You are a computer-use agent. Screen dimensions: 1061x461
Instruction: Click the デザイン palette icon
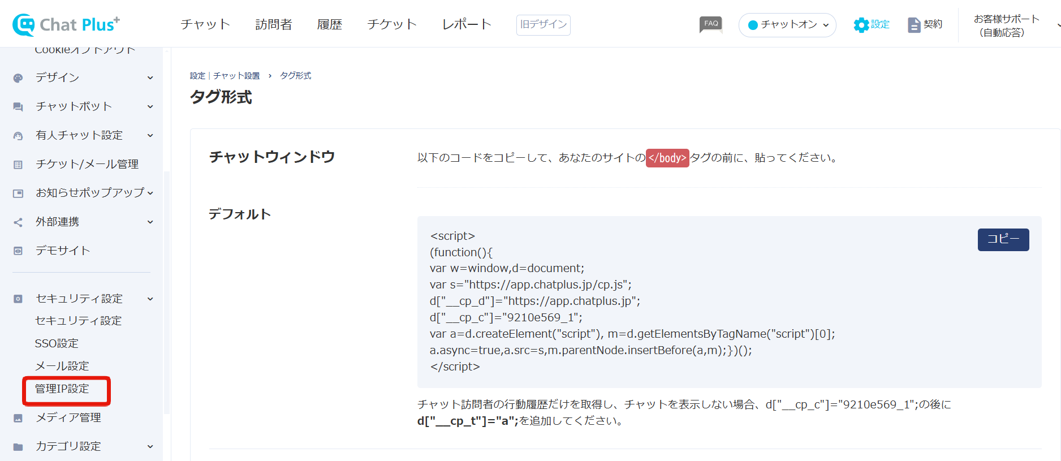(18, 78)
